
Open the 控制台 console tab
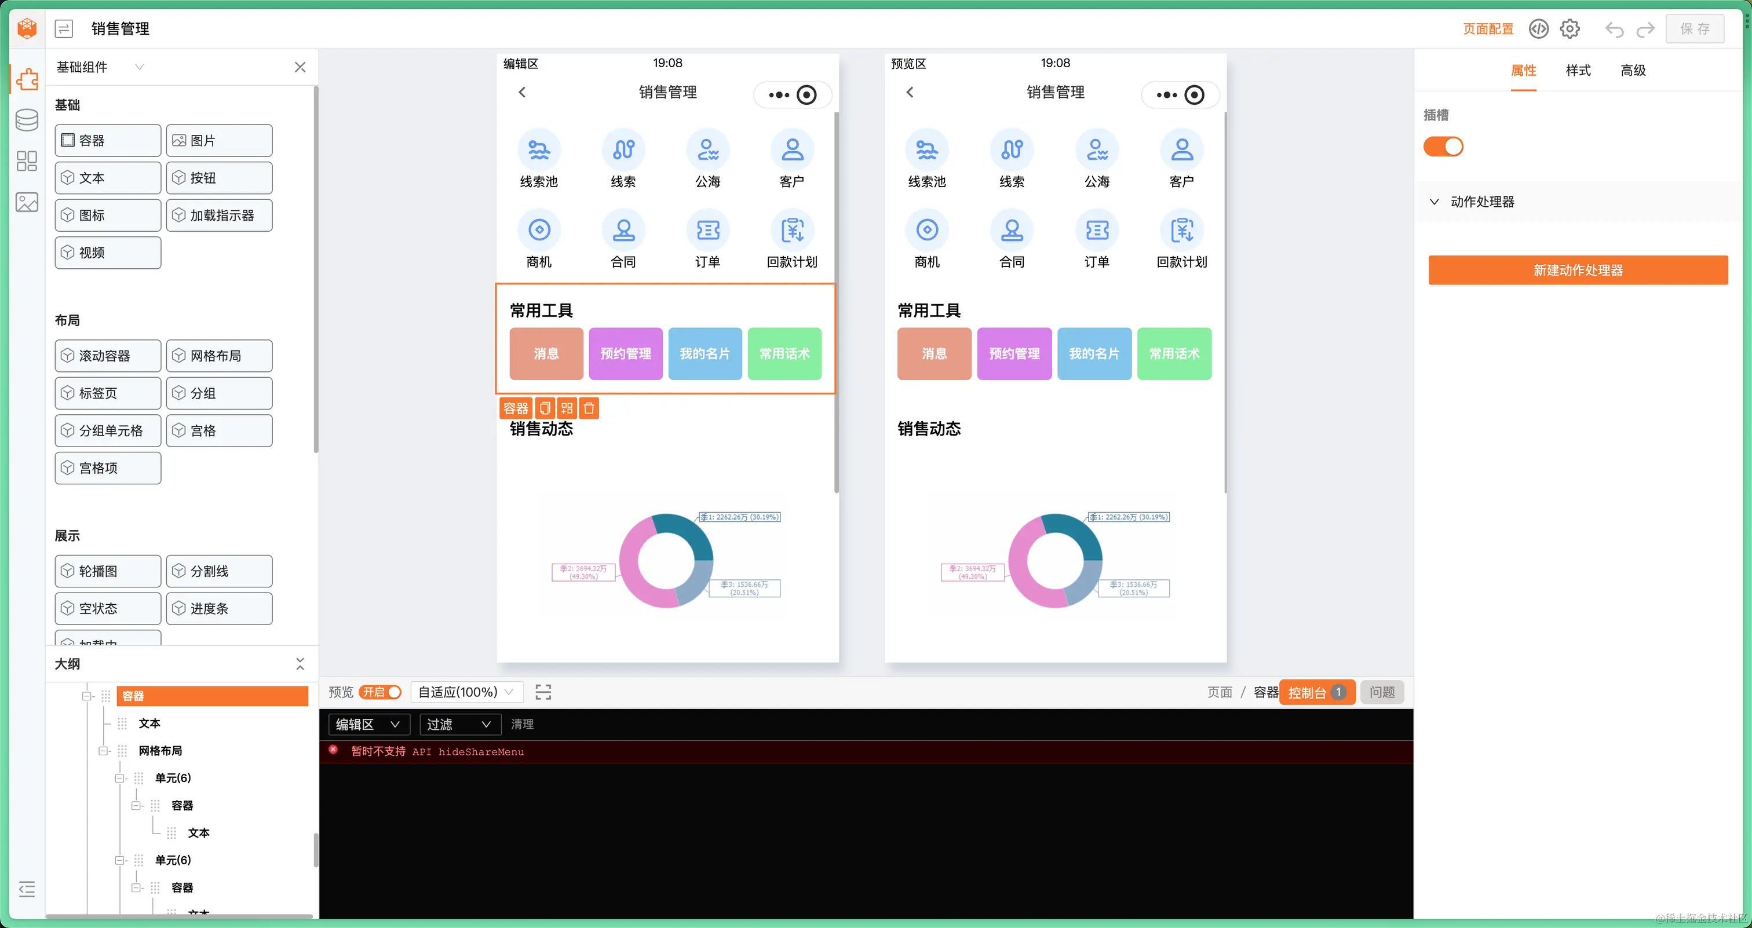(x=1317, y=692)
